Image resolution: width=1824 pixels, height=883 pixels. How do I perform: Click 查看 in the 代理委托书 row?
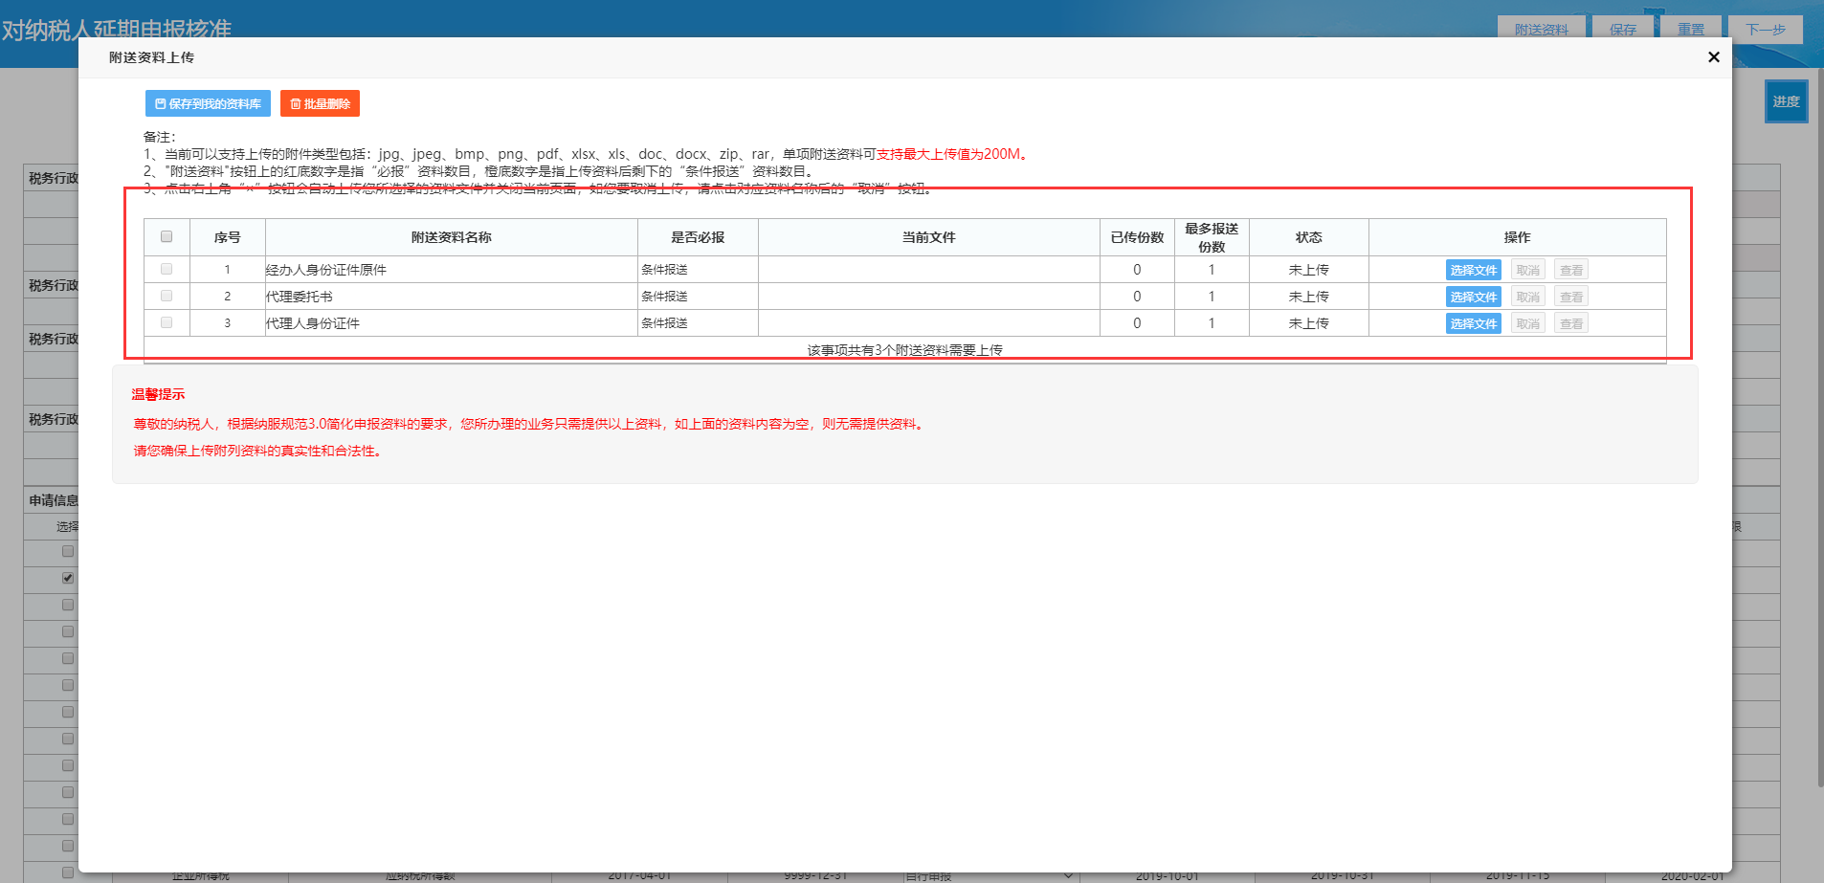tap(1571, 297)
